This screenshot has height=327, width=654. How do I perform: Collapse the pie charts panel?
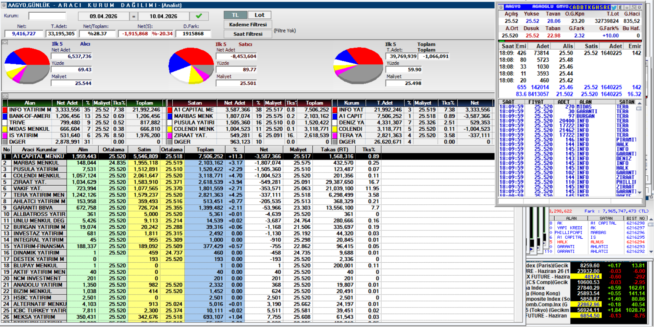pos(5,43)
